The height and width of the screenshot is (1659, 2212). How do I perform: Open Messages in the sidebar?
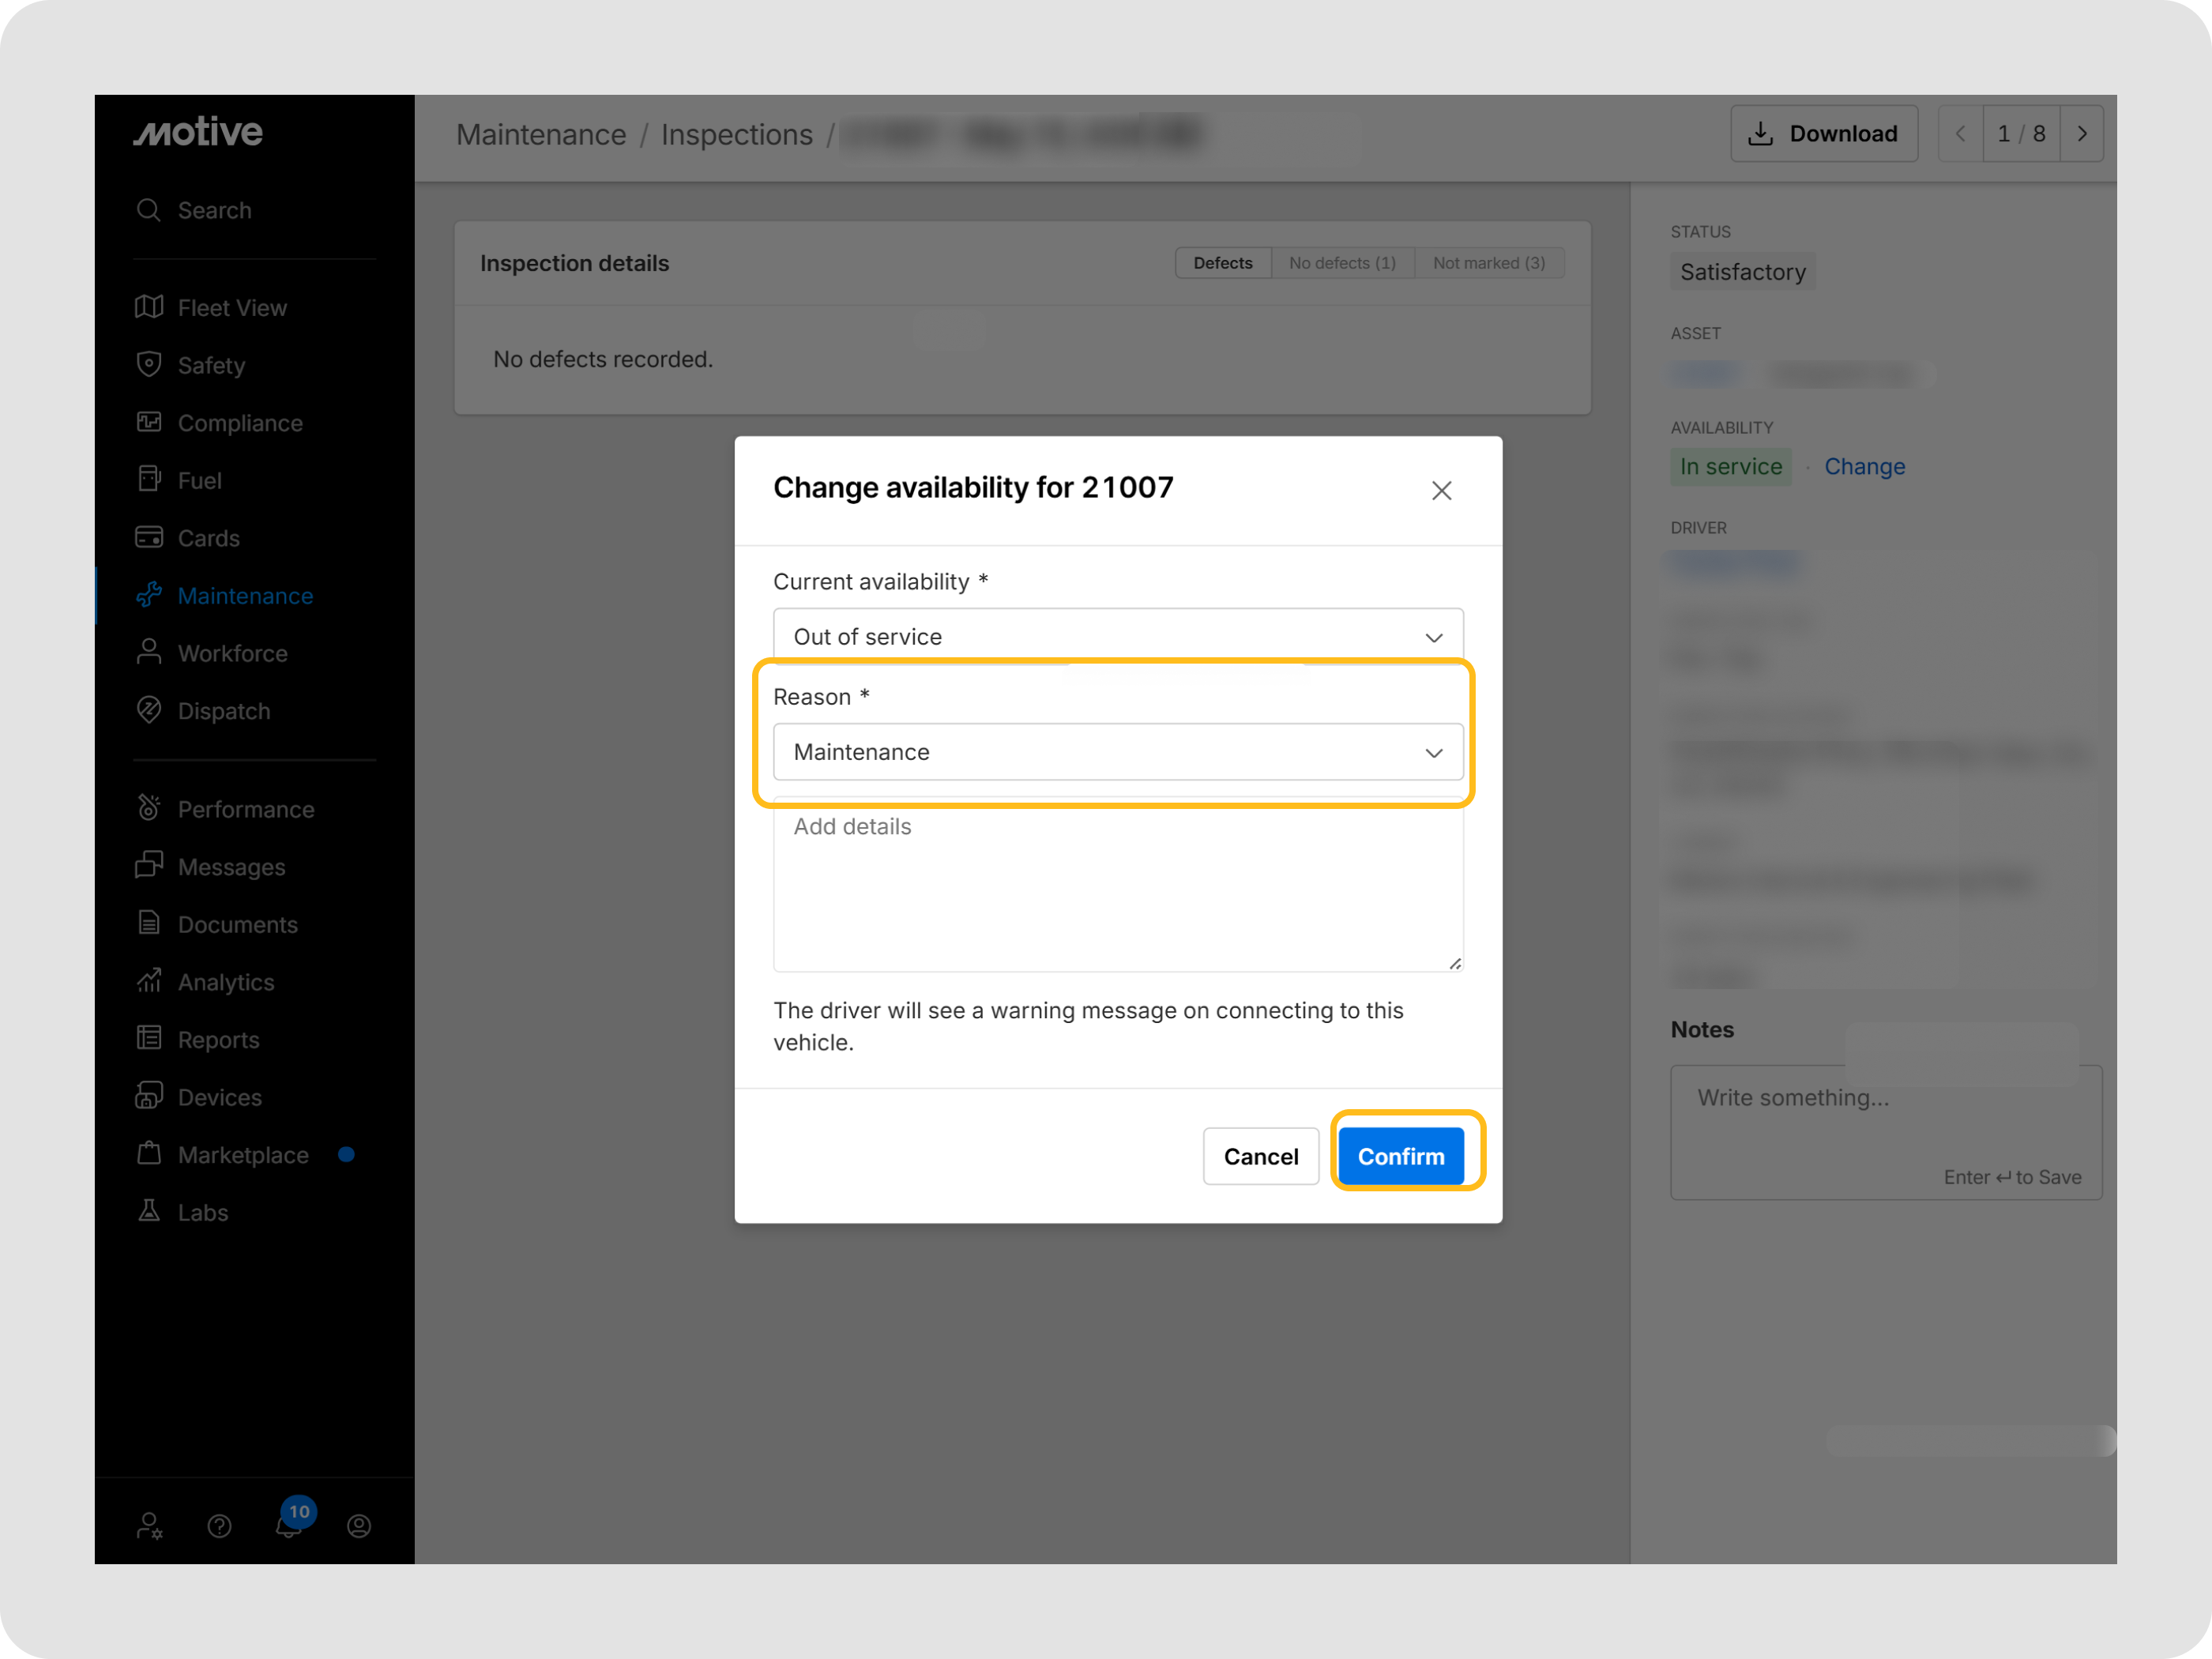[x=231, y=867]
